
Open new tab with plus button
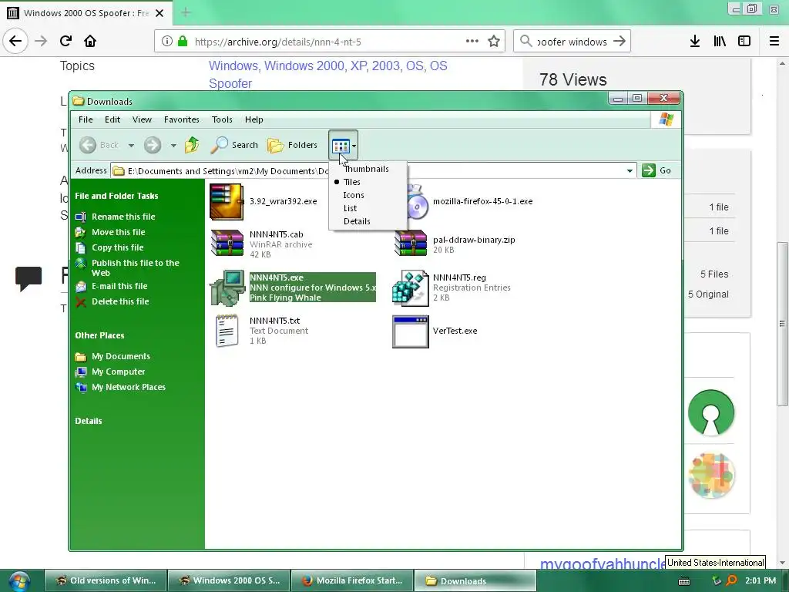click(186, 12)
